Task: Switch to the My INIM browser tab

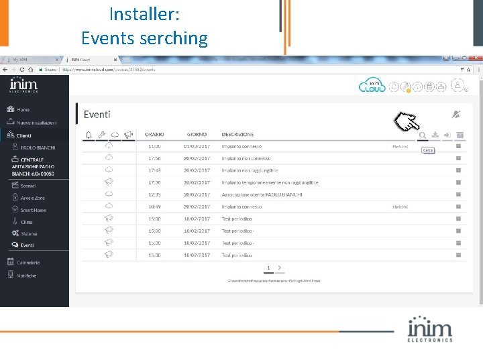Action: point(31,60)
